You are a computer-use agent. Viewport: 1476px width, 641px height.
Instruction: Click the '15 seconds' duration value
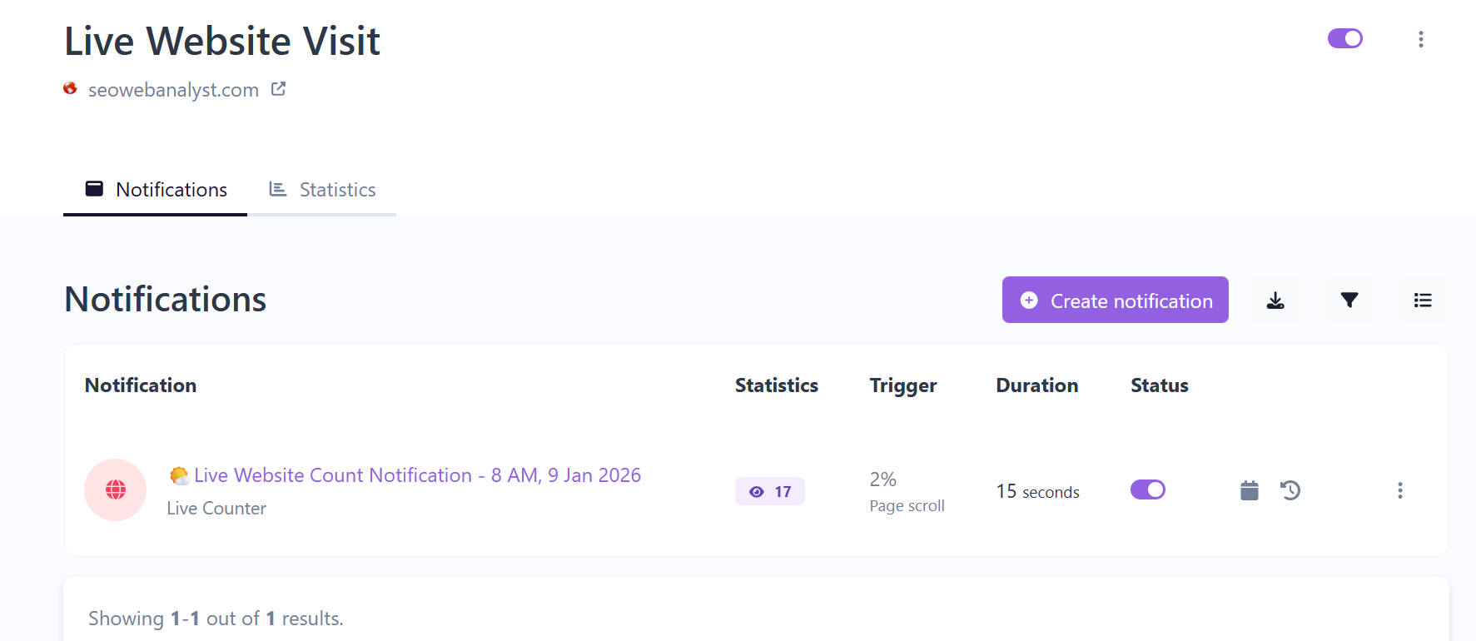(x=1037, y=491)
